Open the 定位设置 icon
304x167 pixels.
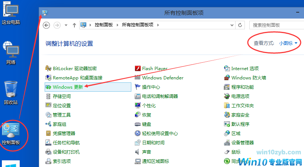48,105
